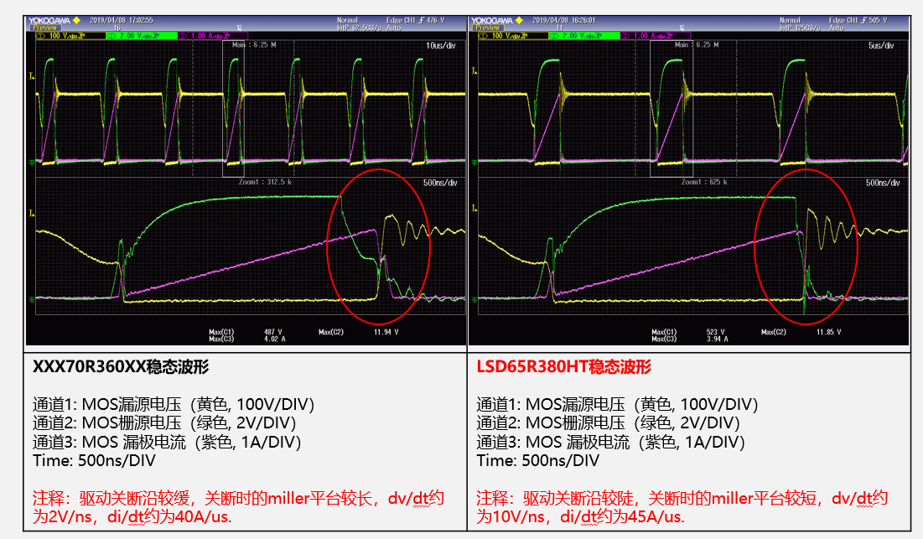
Task: Click the right column 通道3 MOS 漏极电流 line
Action: point(610,442)
